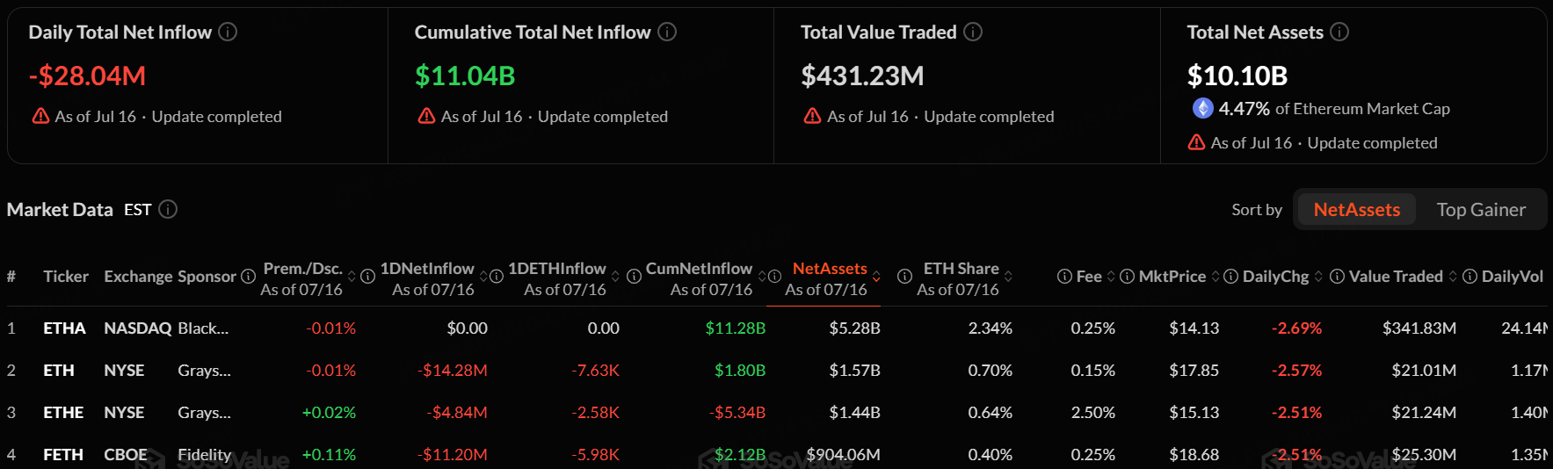The image size is (1553, 469).
Task: Click warning icon under -$28.04M
Action: 41,116
